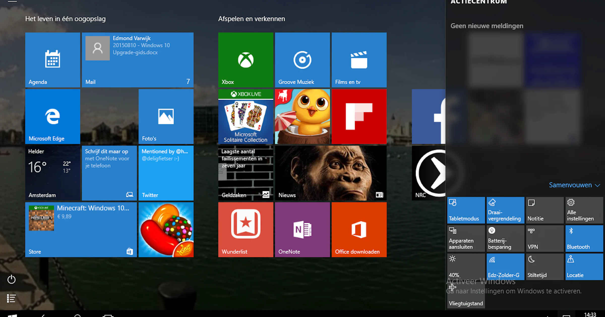Open the Facebook tile
The image size is (605, 317).
[x=429, y=116]
